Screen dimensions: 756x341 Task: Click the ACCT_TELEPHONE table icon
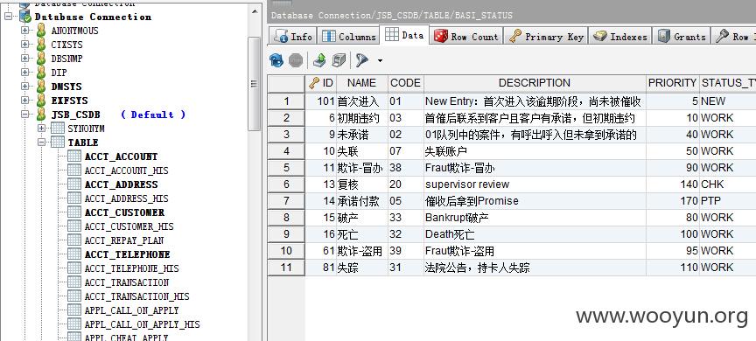pos(73,254)
